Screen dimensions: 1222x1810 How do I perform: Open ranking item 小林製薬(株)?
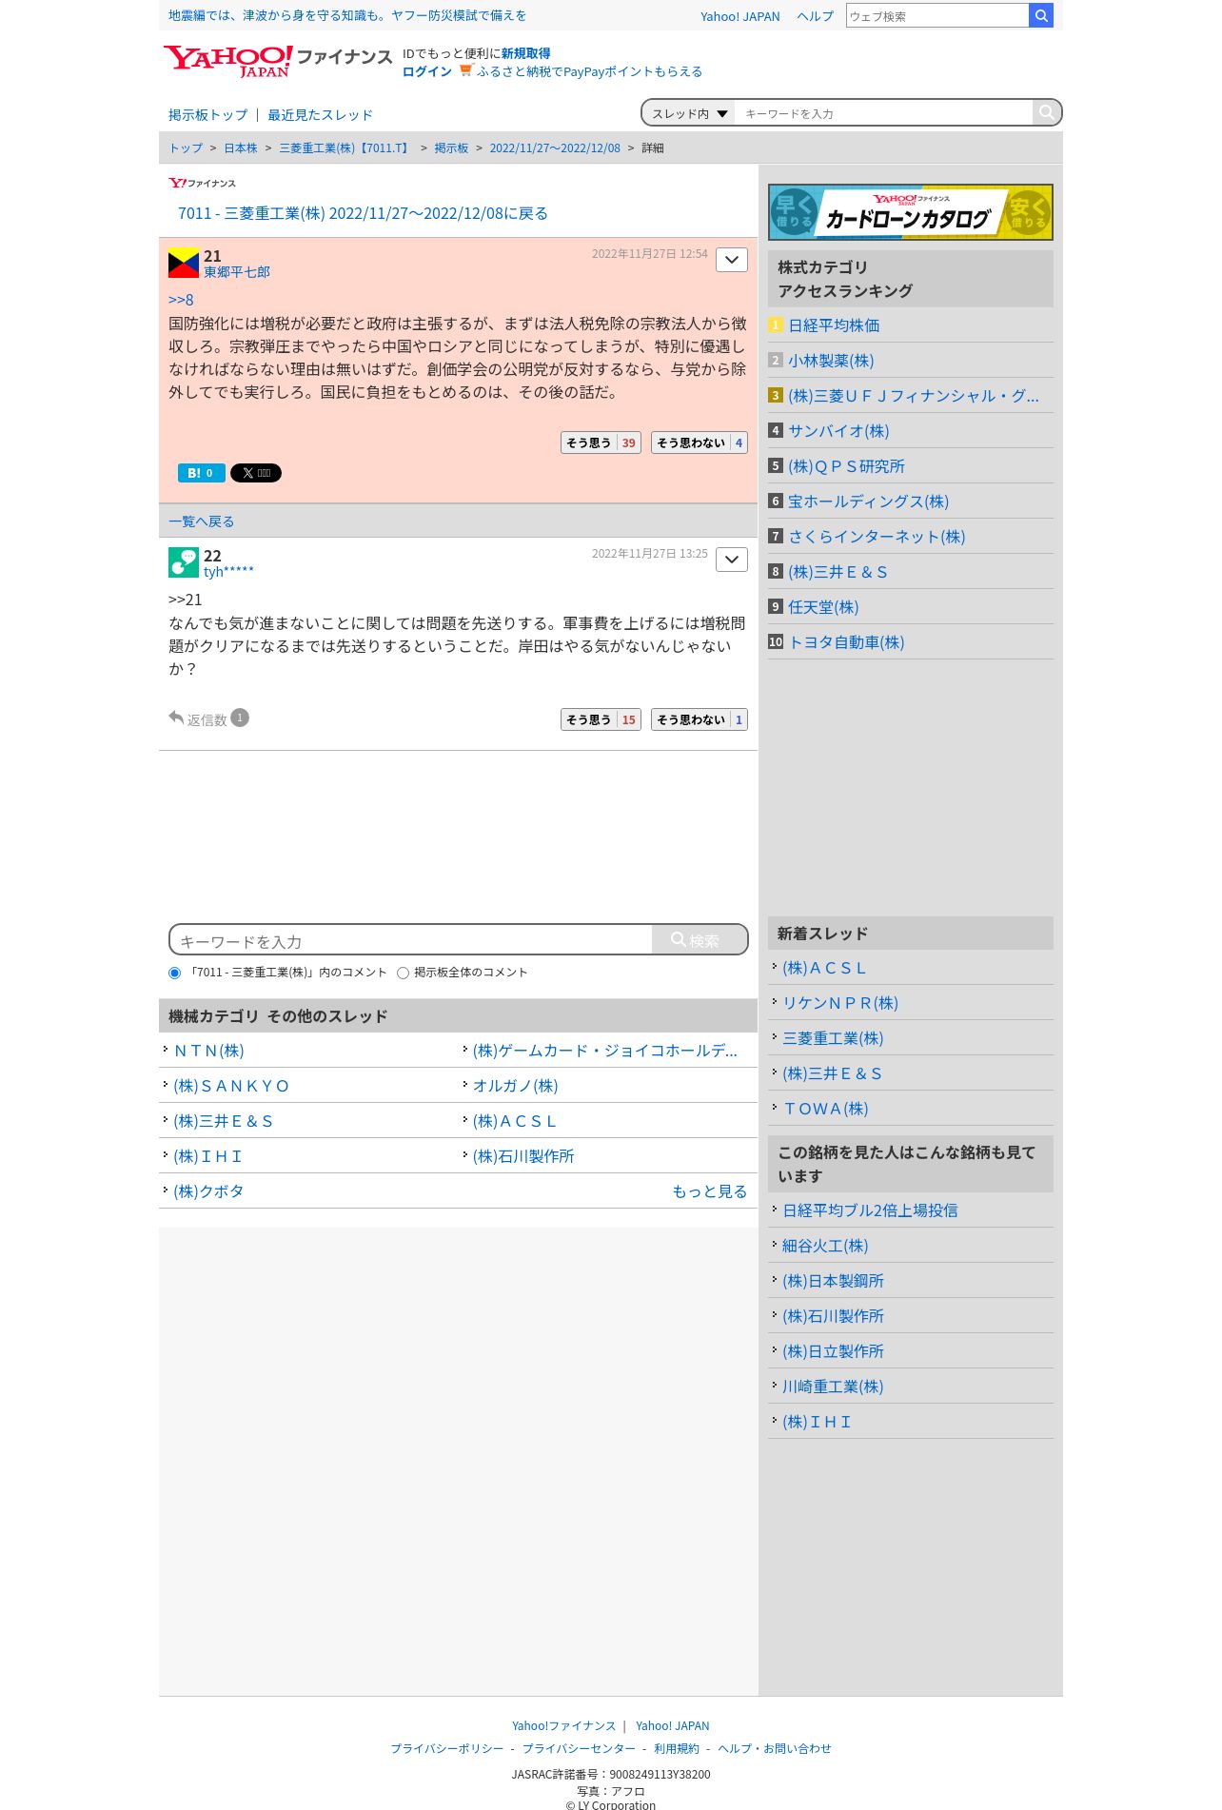tap(831, 361)
